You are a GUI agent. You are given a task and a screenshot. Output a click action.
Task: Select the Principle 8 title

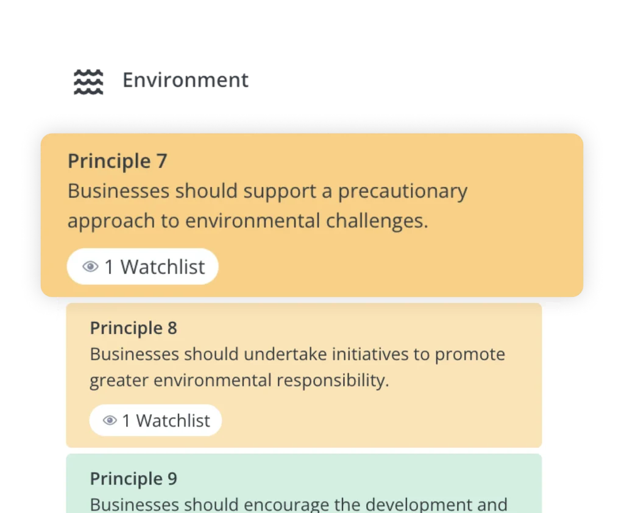coord(133,328)
